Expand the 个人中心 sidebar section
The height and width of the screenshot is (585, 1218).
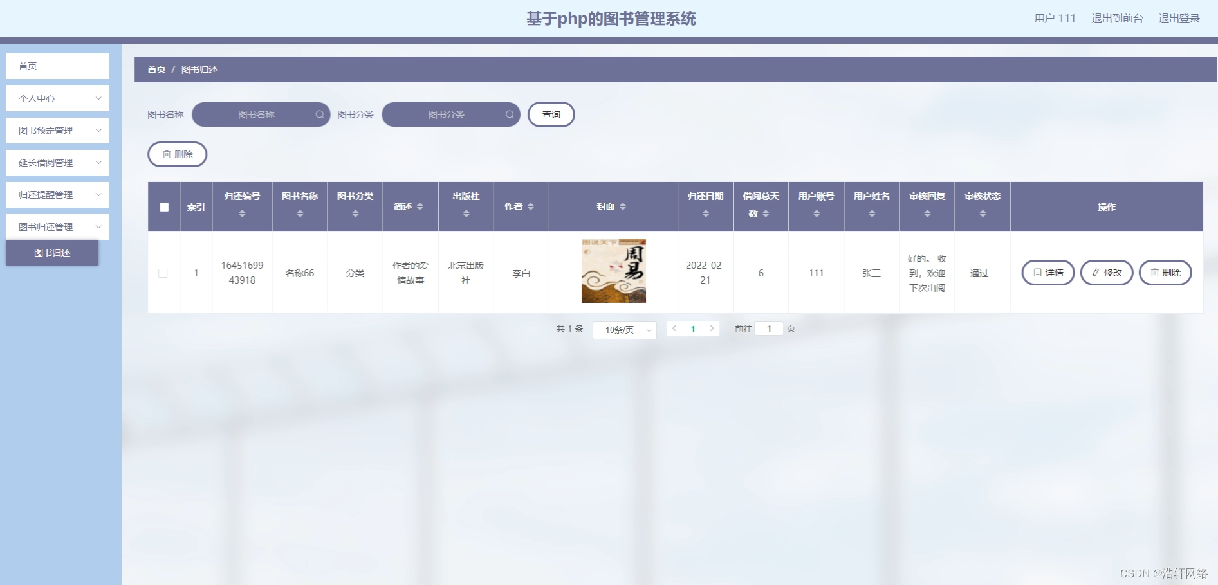point(57,98)
